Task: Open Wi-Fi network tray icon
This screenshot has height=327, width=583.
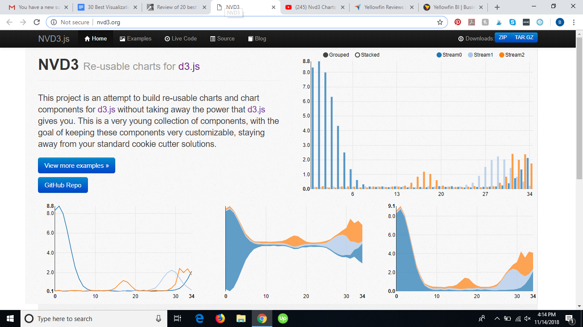Action: pyautogui.click(x=518, y=318)
